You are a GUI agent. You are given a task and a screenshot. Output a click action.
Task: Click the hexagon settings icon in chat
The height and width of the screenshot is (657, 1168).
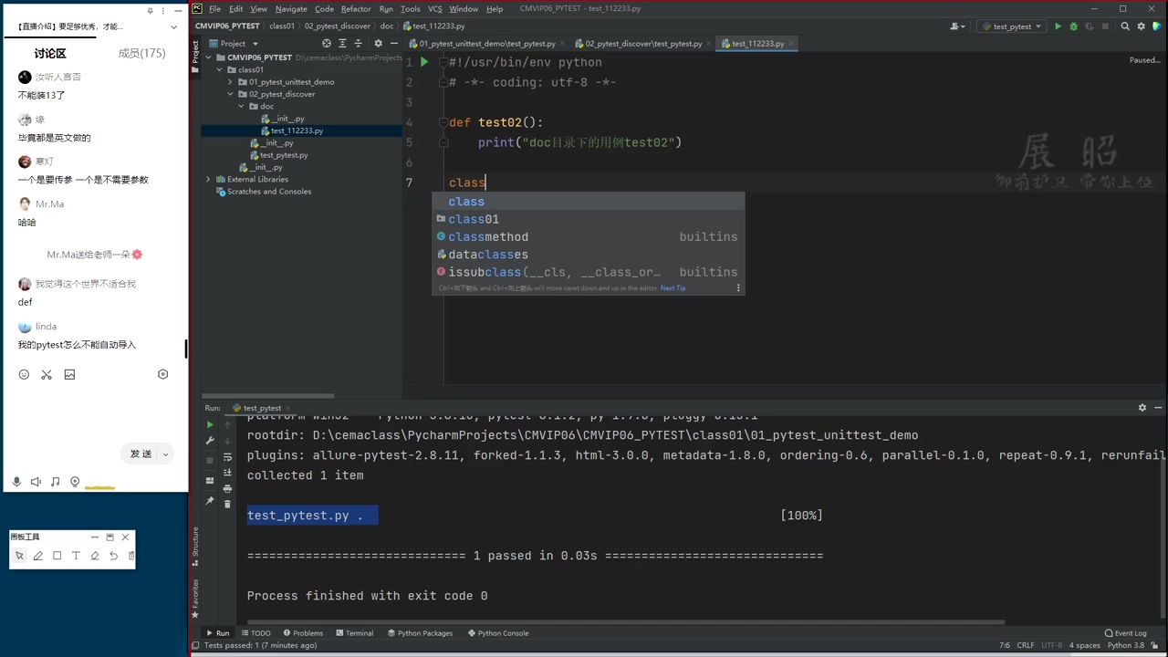163,374
